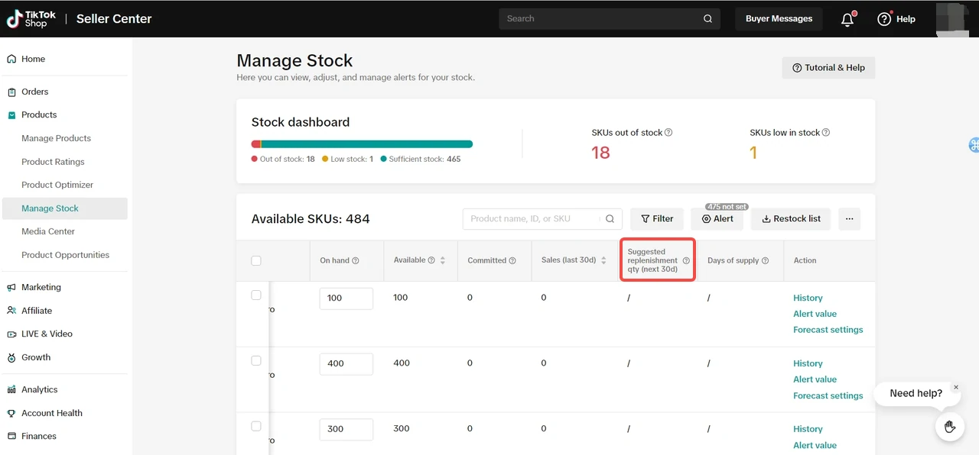Image resolution: width=979 pixels, height=455 pixels.
Task: Open the three-dot more options menu
Action: click(x=849, y=219)
